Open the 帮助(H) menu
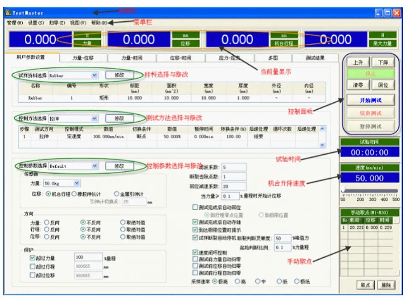 click(99, 23)
